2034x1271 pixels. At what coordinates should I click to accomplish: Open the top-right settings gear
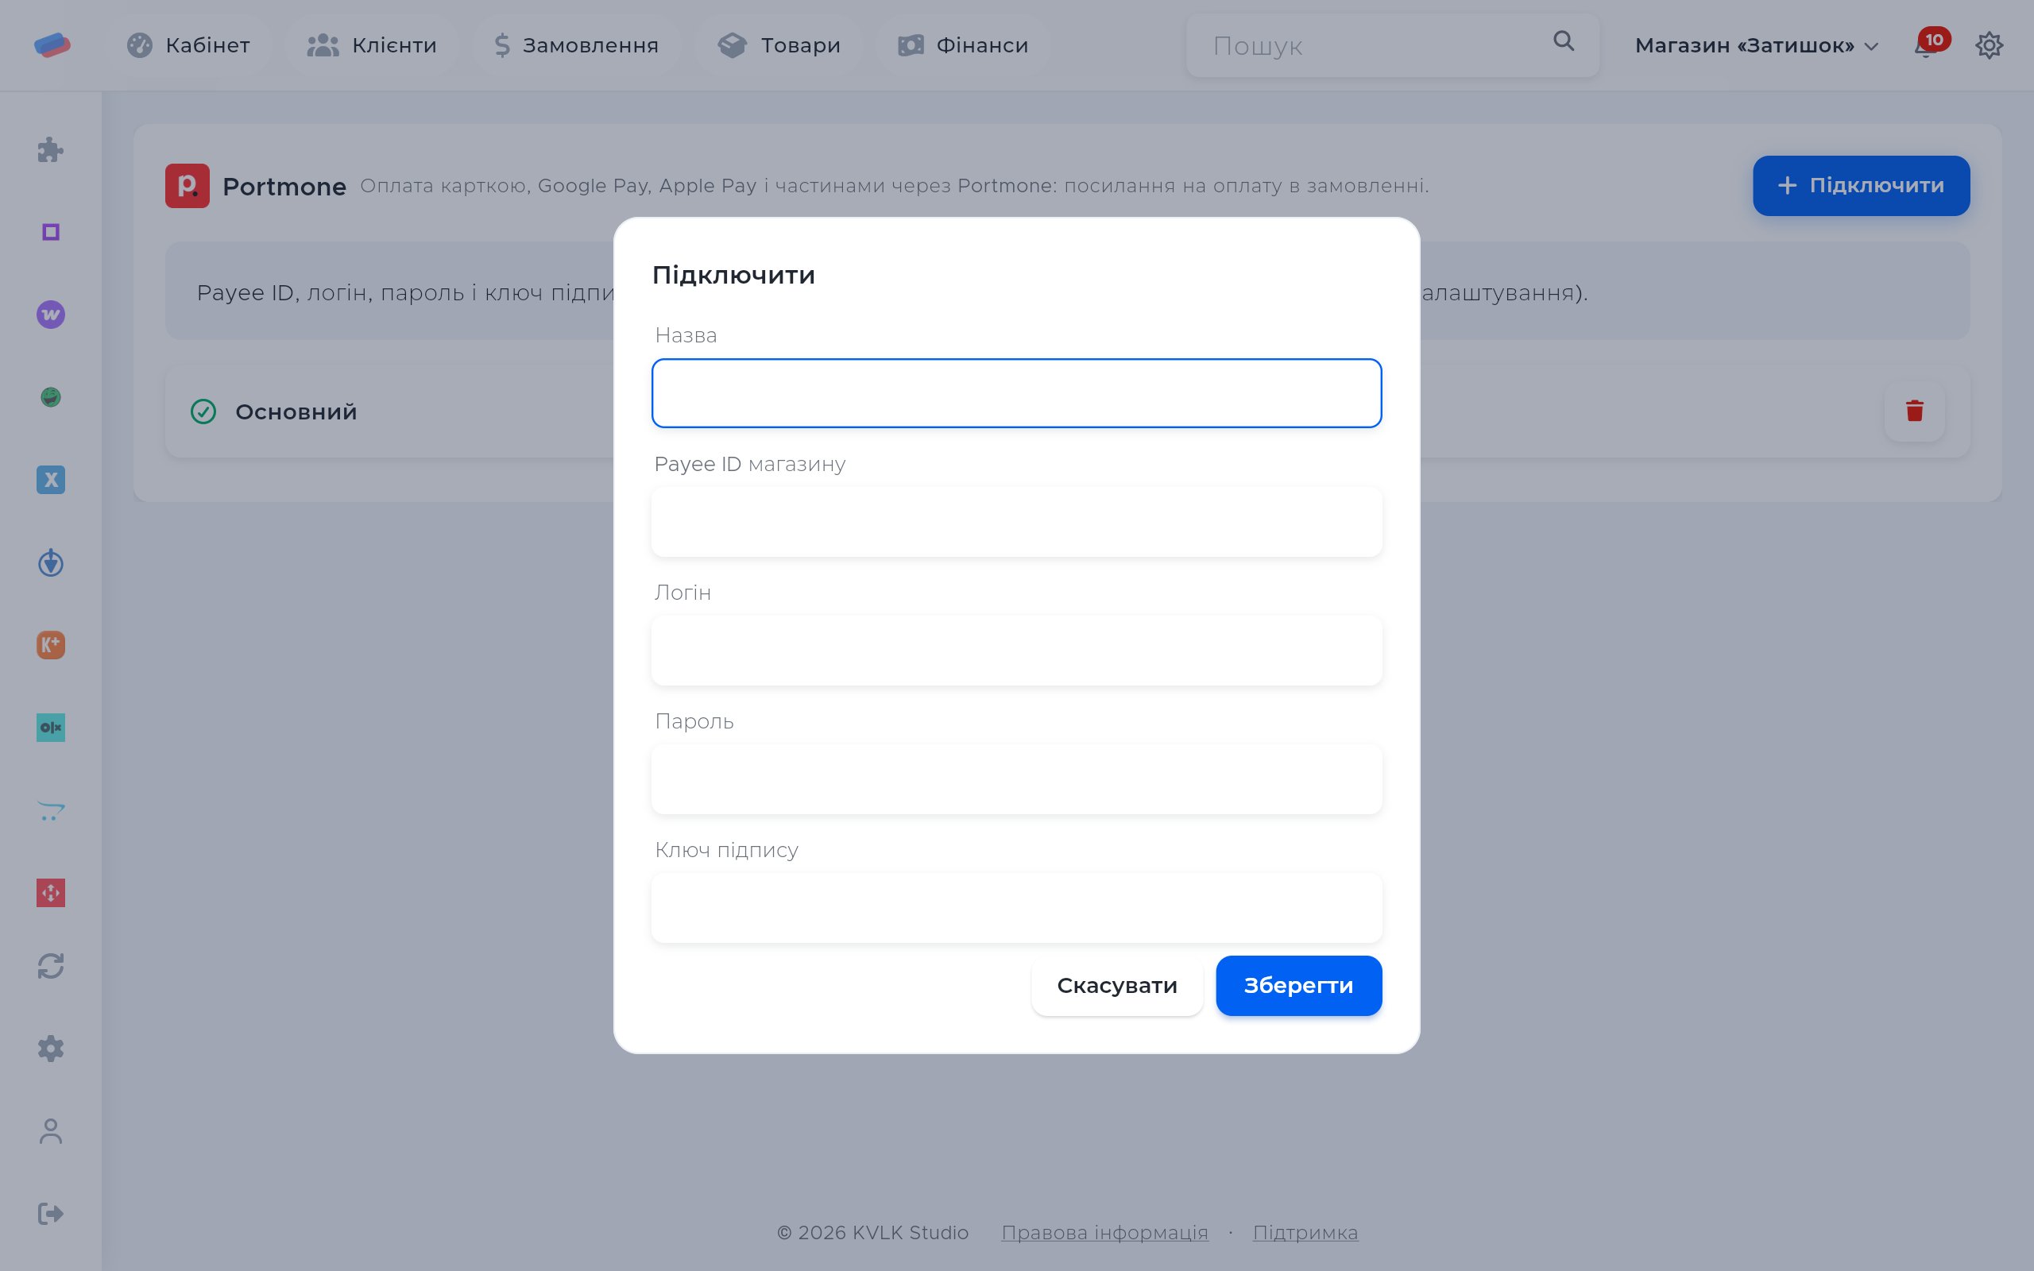click(x=1989, y=44)
